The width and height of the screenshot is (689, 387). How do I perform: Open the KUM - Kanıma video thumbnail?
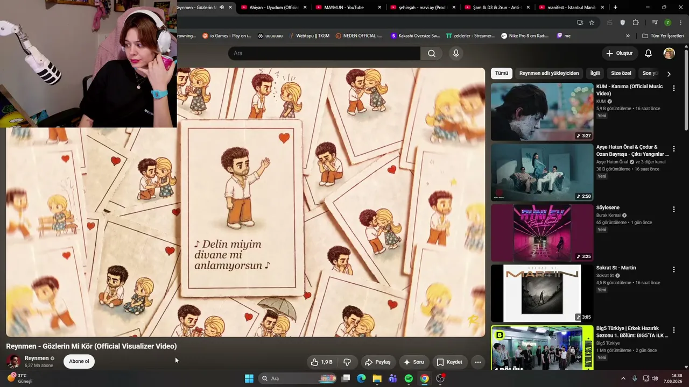(542, 112)
